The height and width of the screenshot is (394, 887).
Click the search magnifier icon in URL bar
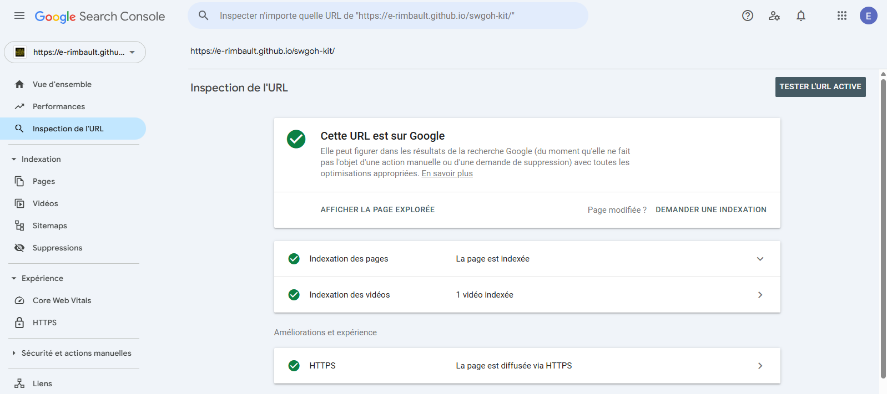click(x=204, y=16)
